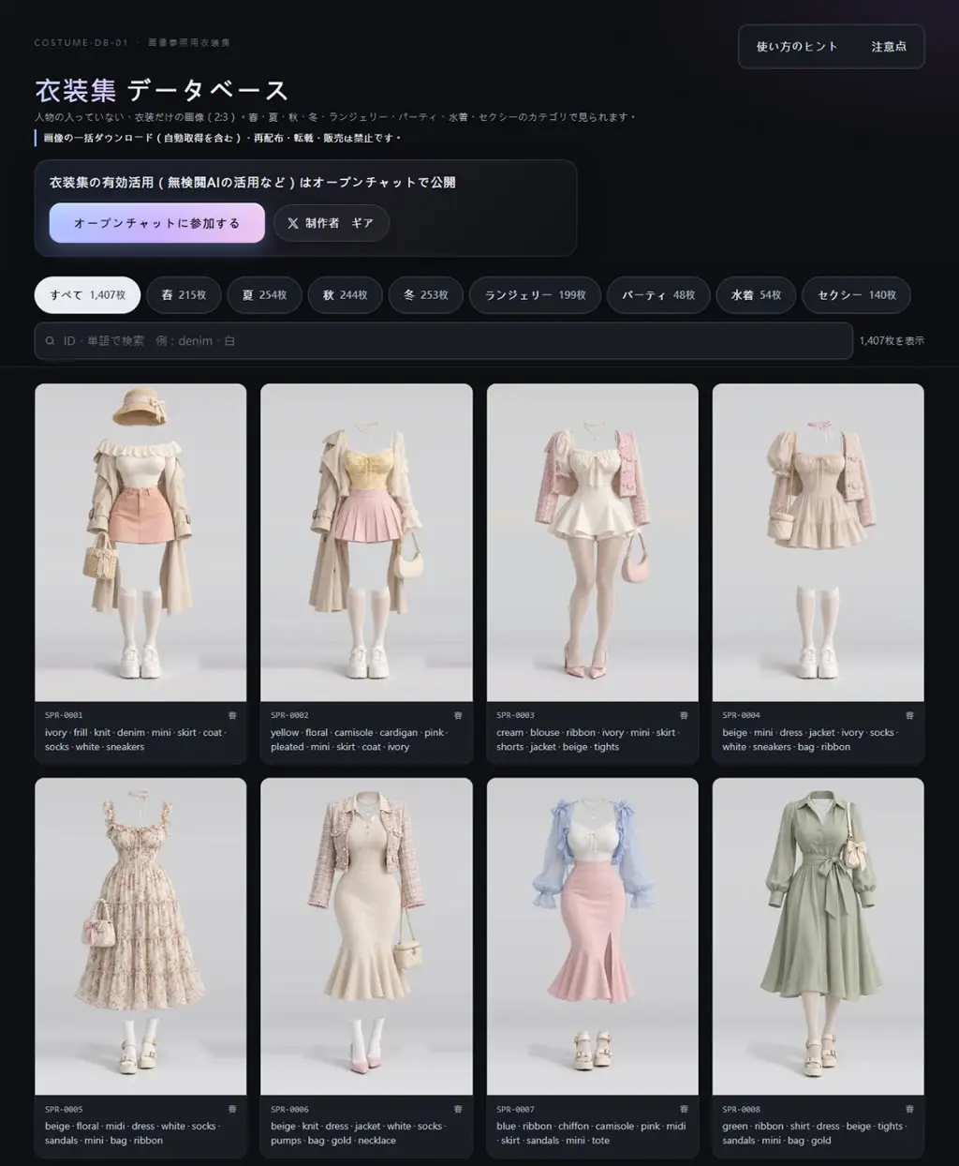Filter by 秋 244枚 category
Screen dimensions: 959x1166
tap(345, 294)
